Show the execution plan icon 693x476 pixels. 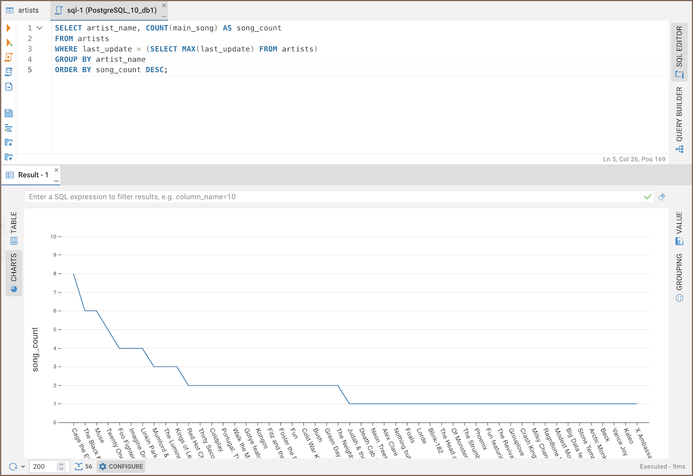click(9, 72)
